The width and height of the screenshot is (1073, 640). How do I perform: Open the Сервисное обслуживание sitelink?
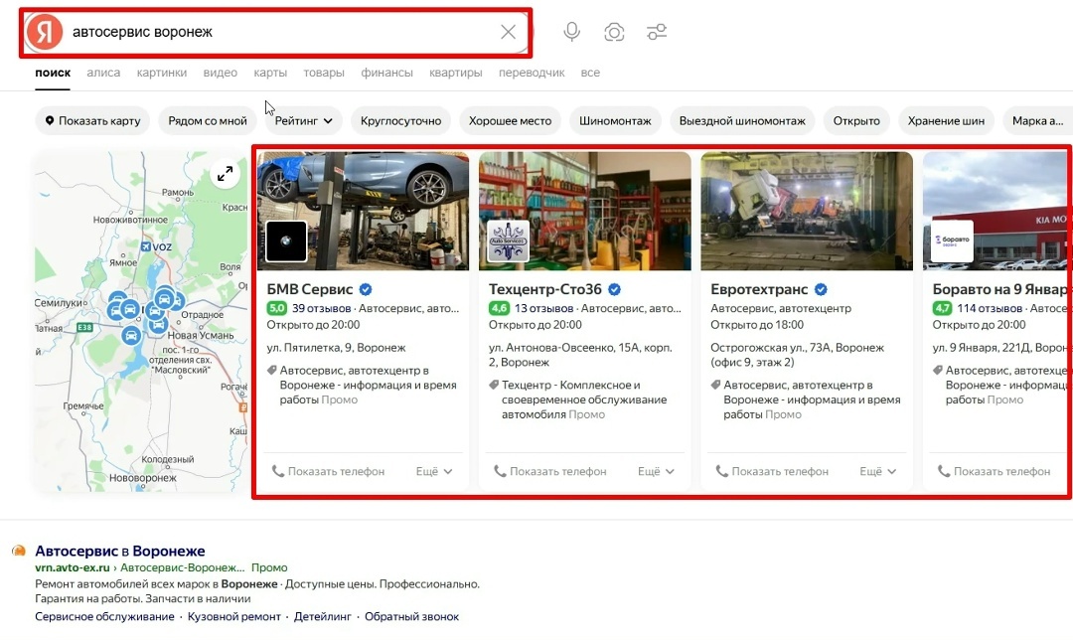[x=104, y=616]
